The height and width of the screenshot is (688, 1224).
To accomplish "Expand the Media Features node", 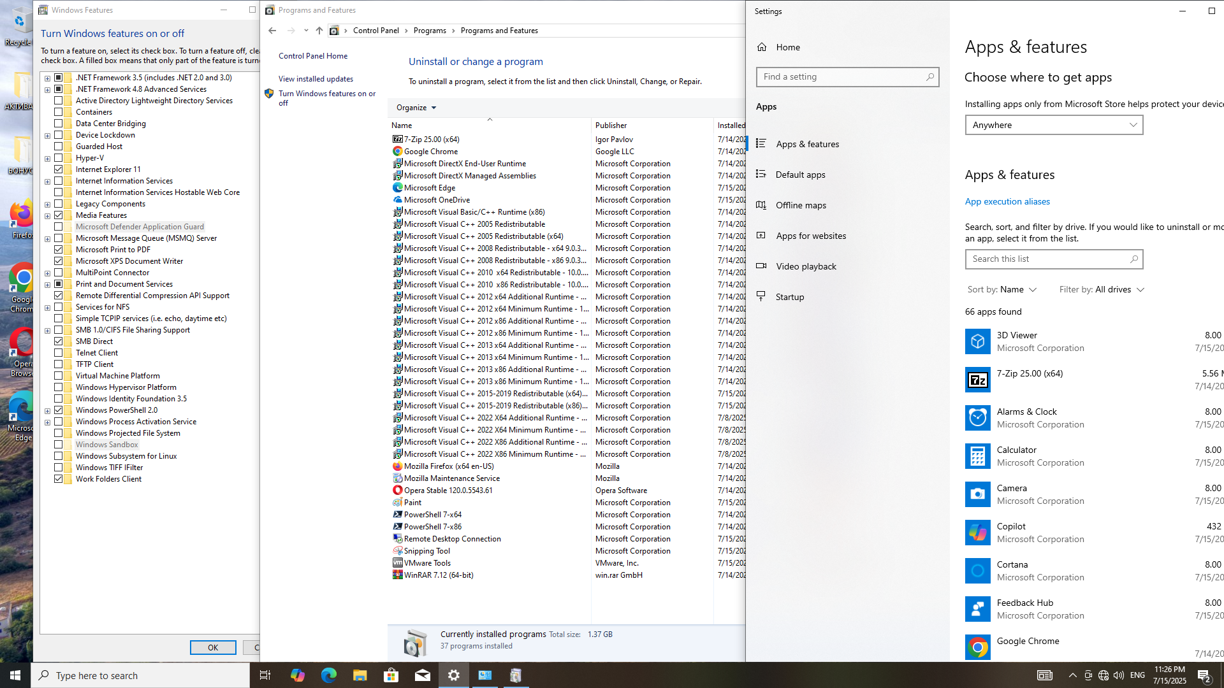I will pyautogui.click(x=47, y=216).
